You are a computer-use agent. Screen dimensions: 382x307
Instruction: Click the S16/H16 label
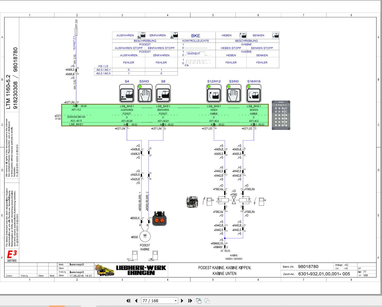click(x=254, y=81)
